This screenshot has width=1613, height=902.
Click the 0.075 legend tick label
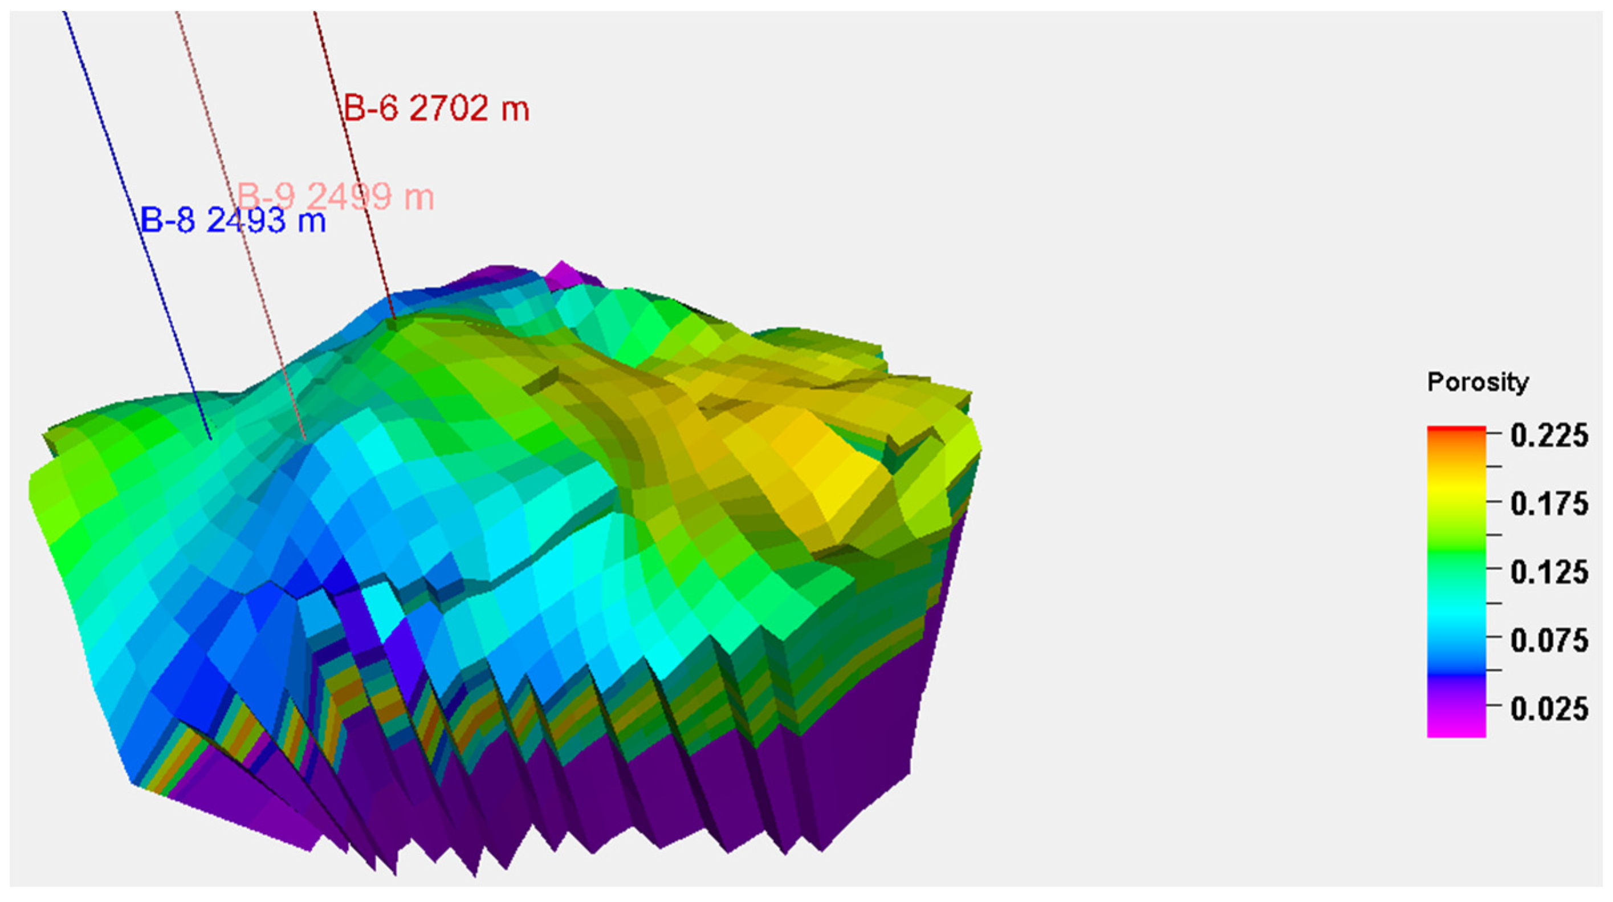tap(1549, 640)
